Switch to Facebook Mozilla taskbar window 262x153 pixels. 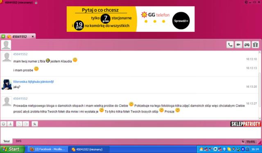click(x=48, y=149)
